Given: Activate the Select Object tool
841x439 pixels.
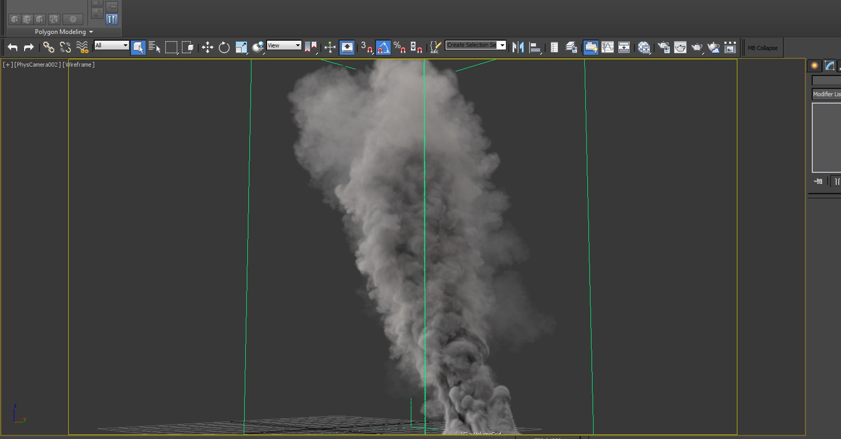Looking at the screenshot, I should click(138, 47).
